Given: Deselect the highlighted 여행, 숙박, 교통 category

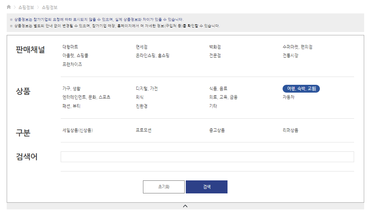Looking at the screenshot, I should [x=301, y=89].
